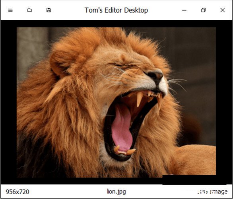This screenshot has height=199, width=233.
Task: Open the hamburger menu
Action: pyautogui.click(x=10, y=10)
